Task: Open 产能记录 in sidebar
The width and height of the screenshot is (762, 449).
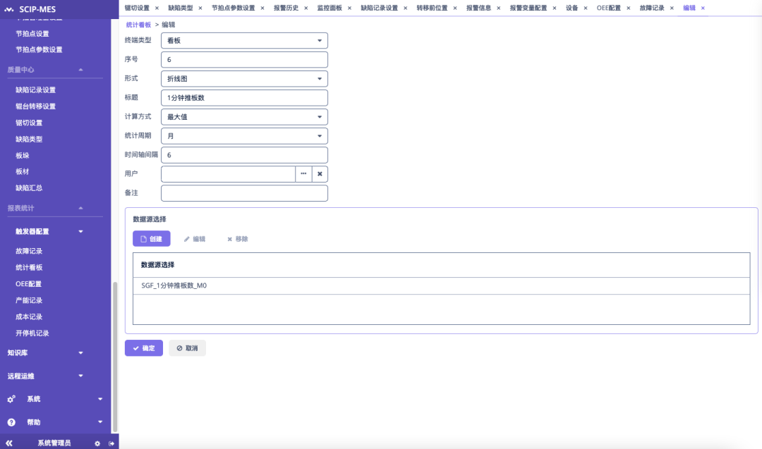Action: click(x=29, y=300)
